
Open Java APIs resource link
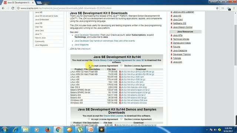(x=178, y=35)
